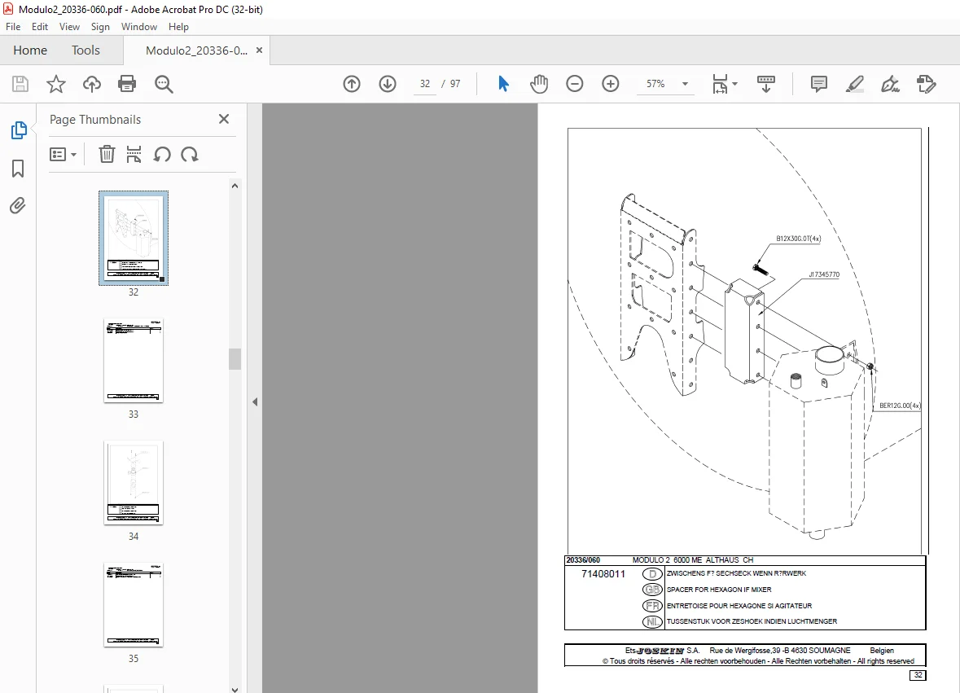Open thumbnails options dropdown menu
Image resolution: width=960 pixels, height=693 pixels.
[x=63, y=154]
